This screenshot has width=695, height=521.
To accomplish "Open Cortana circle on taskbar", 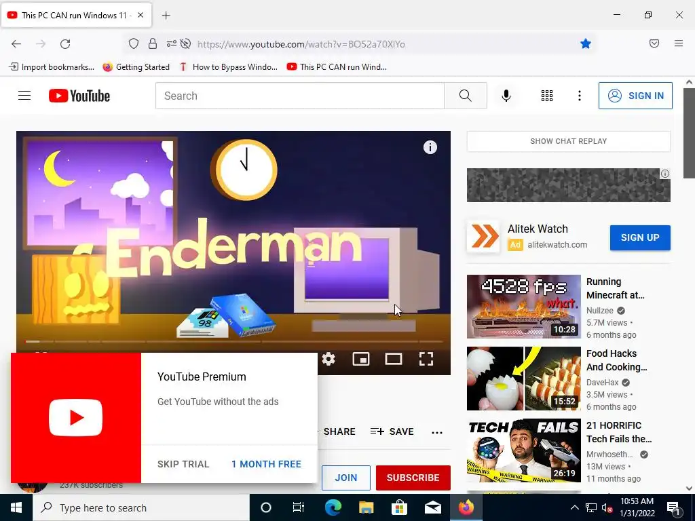I will point(266,507).
